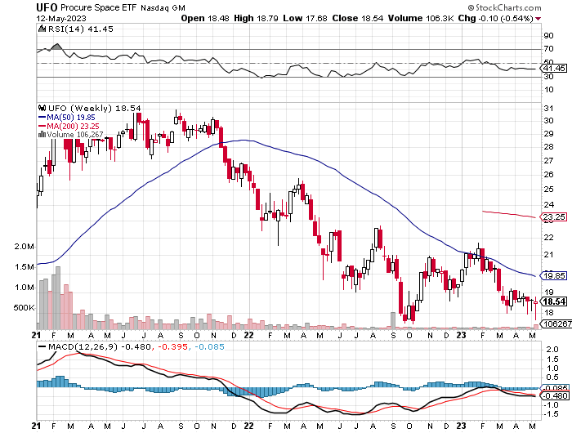Click the 23.25 MA(200) price tag

pos(553,217)
